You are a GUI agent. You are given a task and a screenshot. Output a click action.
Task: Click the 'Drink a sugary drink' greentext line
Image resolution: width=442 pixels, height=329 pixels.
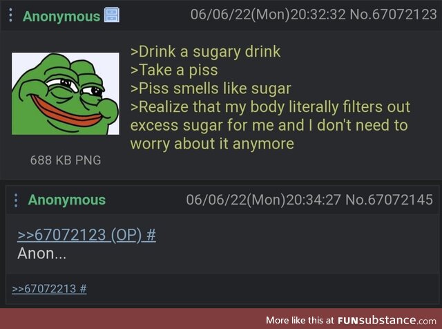(206, 52)
